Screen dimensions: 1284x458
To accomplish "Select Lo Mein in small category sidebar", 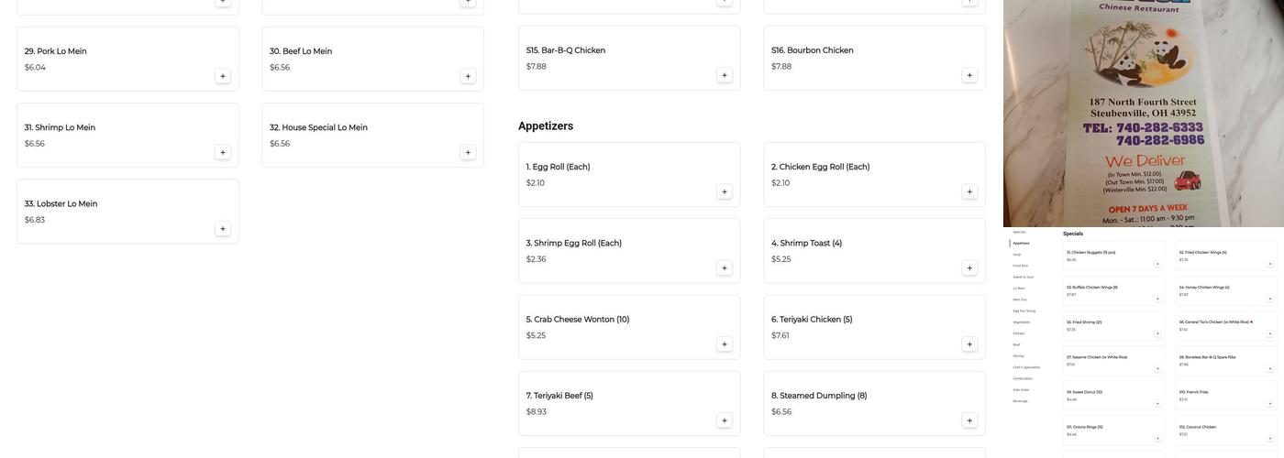I will click(x=1019, y=288).
